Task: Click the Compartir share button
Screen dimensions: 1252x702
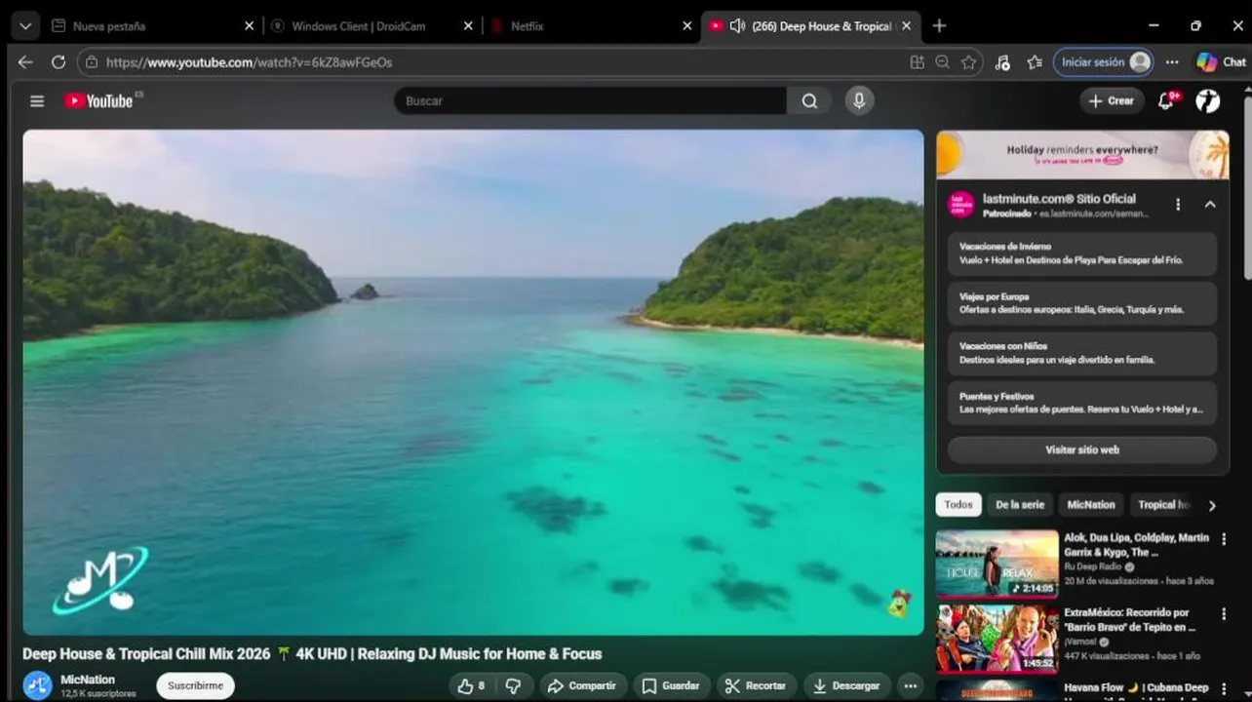Action: tap(583, 685)
